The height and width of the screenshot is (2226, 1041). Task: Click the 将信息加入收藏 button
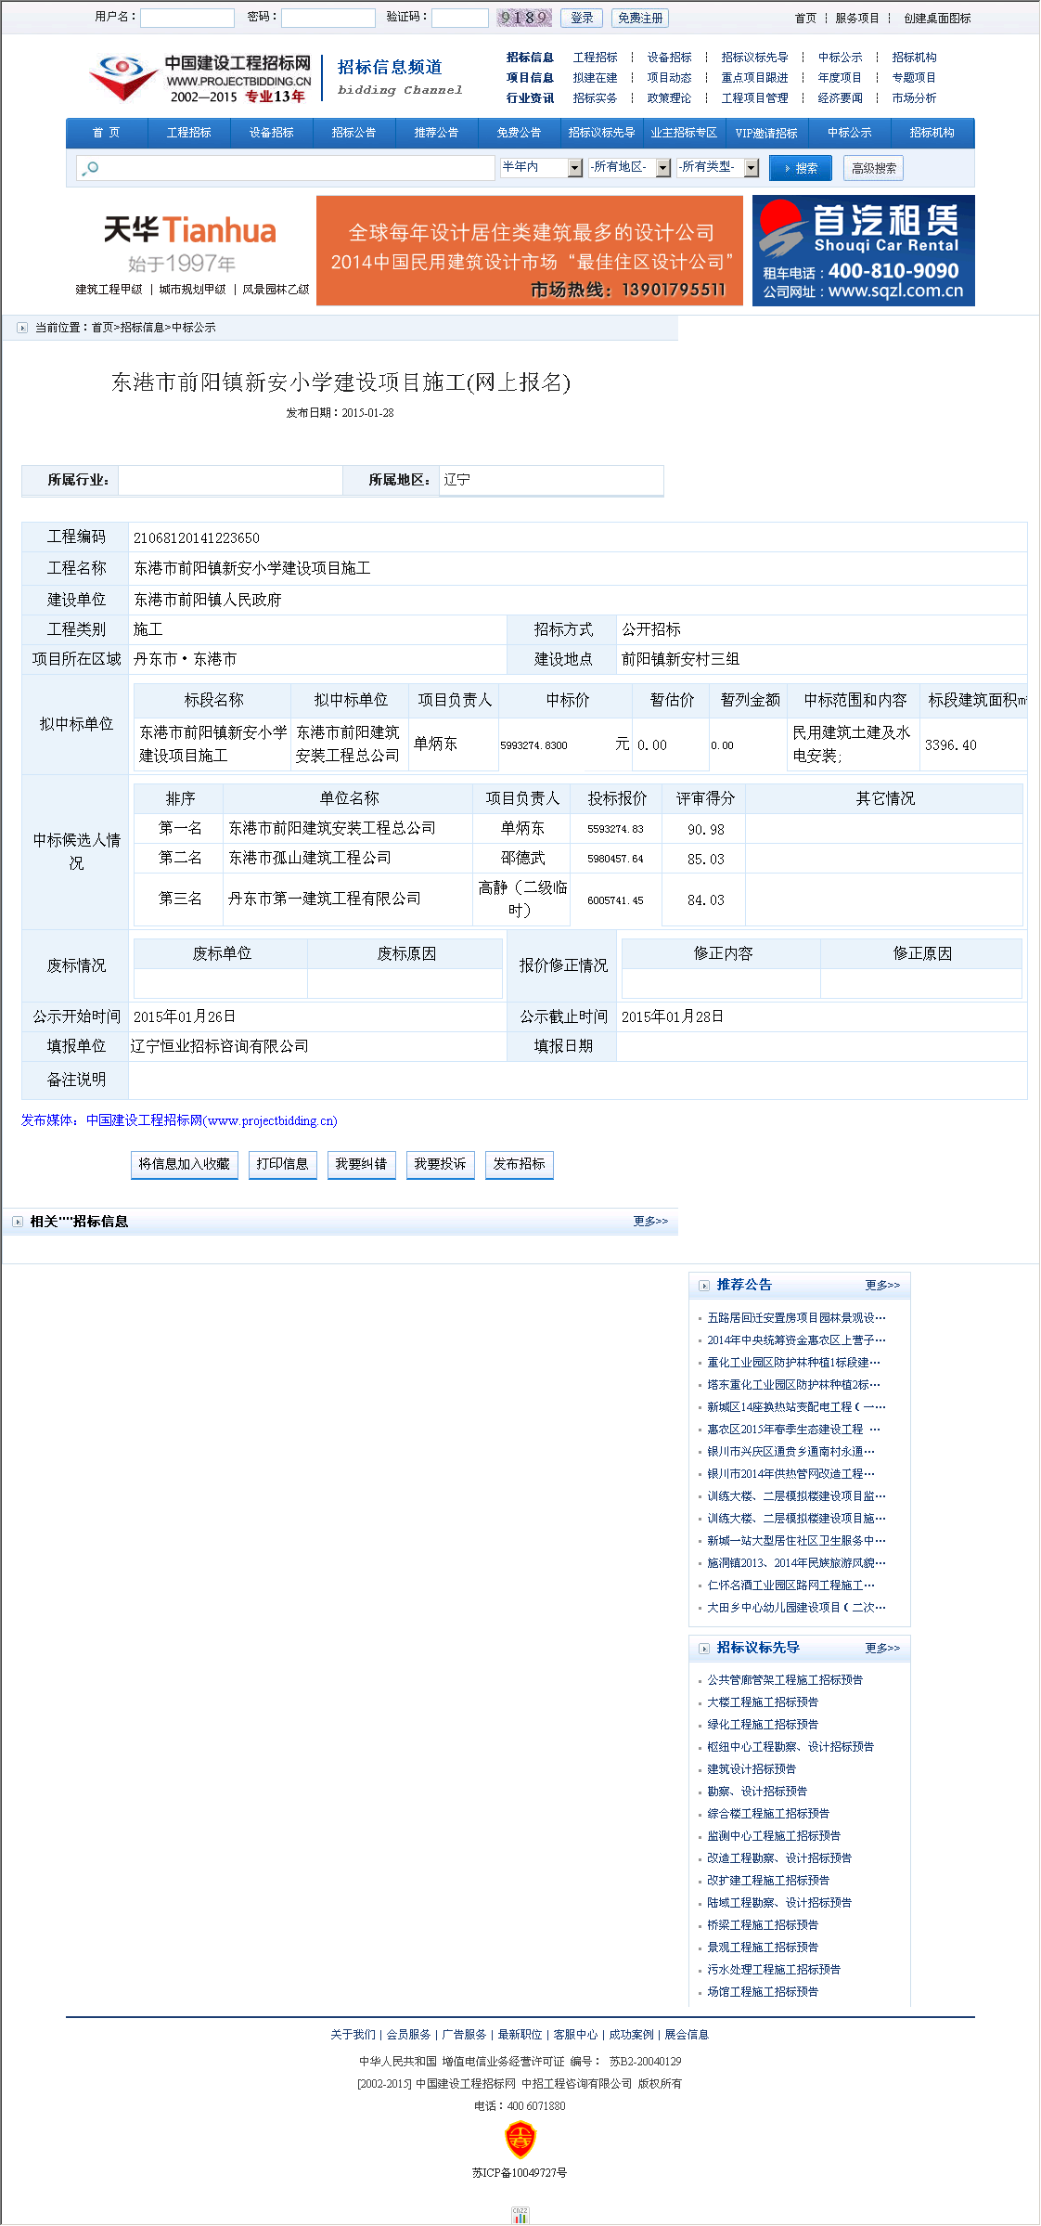(185, 1164)
